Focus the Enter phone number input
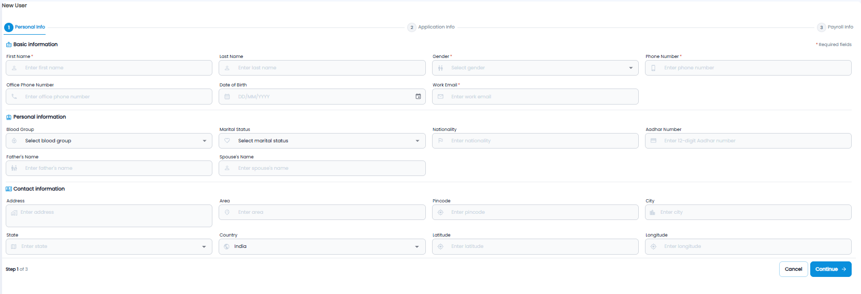Viewport: 861px width, 294px height. 748,68
